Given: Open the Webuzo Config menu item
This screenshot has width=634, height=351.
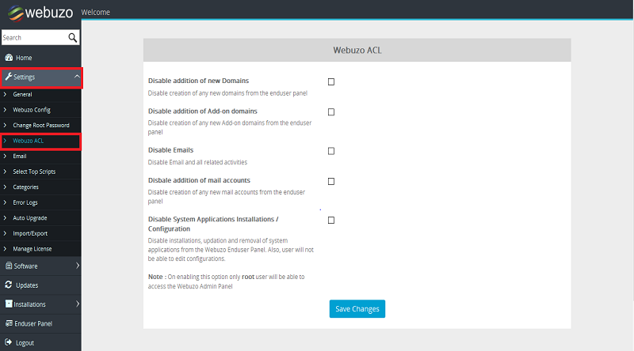Looking at the screenshot, I should (32, 110).
